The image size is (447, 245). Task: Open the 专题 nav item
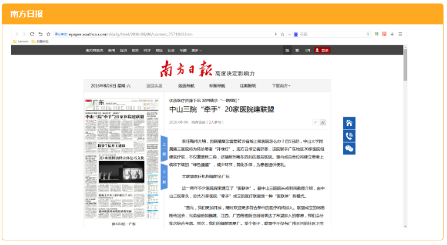pos(183,50)
